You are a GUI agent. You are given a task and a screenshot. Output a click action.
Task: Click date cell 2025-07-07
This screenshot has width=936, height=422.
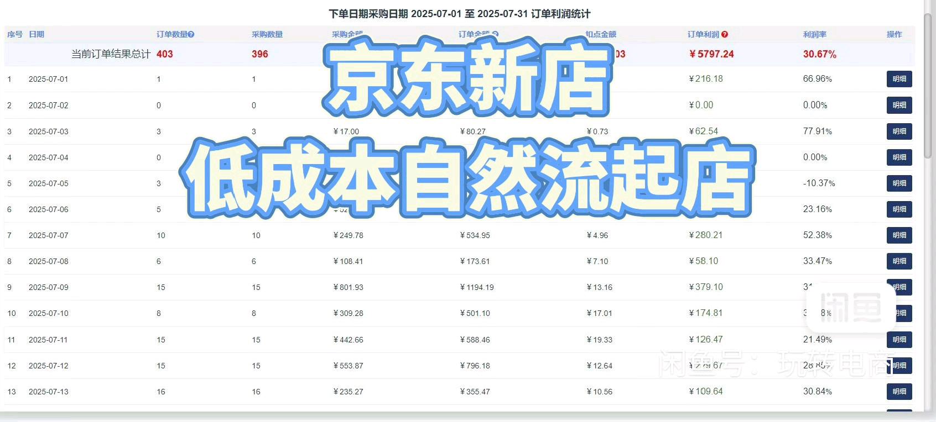pyautogui.click(x=49, y=235)
